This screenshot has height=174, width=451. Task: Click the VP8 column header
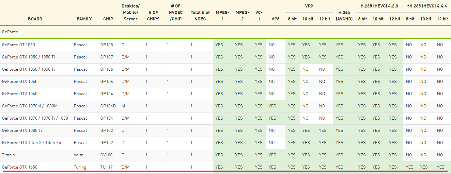click(276, 19)
